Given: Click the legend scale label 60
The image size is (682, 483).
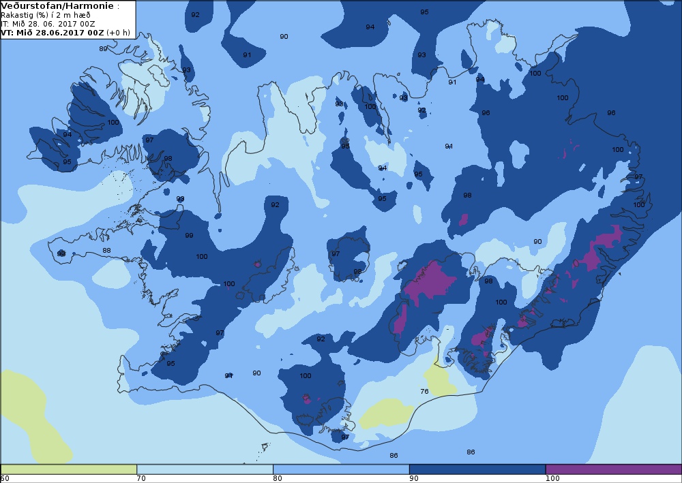Looking at the screenshot, I should click(5, 479).
